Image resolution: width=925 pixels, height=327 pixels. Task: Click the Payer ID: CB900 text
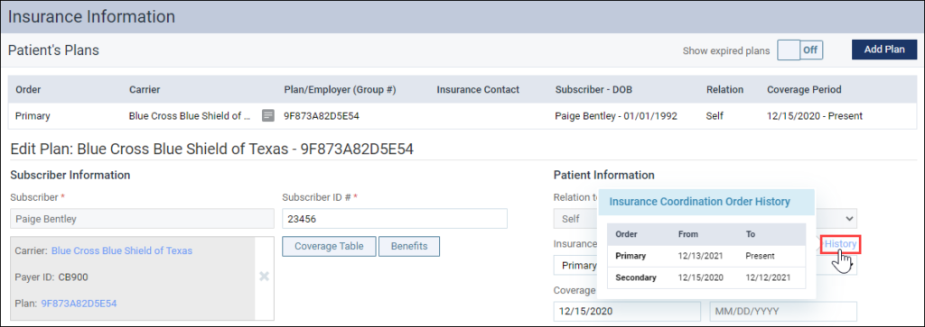[x=52, y=277]
